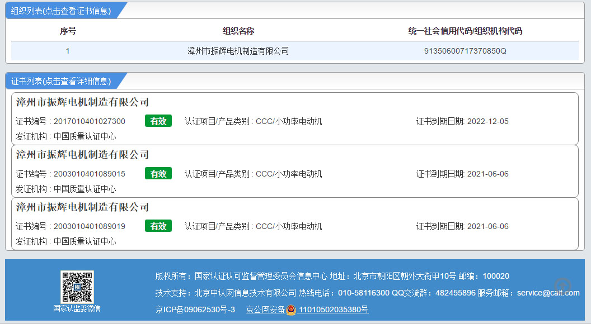The height and width of the screenshot is (324, 591).
Task: Click the WeChat QR code image
Action: point(77,287)
